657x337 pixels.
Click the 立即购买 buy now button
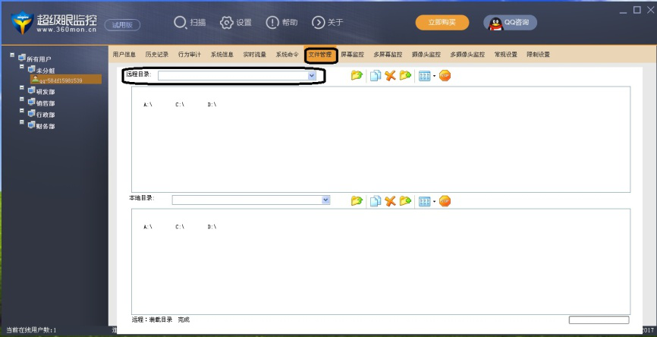tap(442, 22)
